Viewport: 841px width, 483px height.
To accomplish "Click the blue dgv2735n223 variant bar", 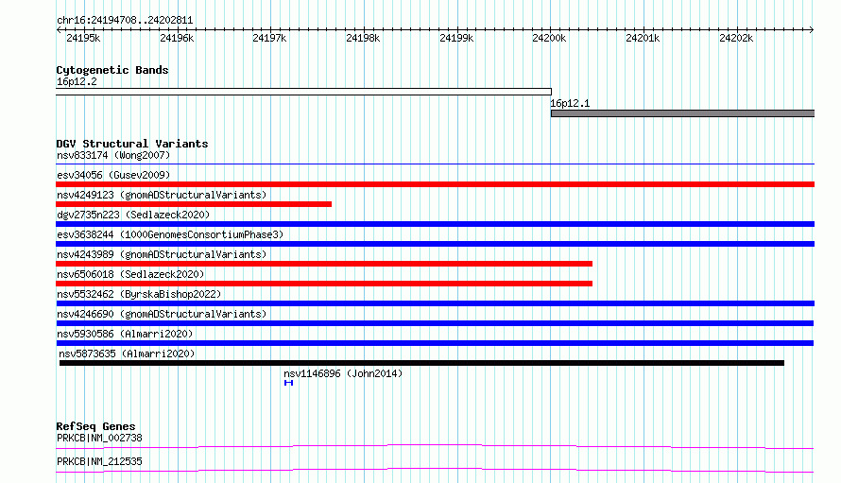I will tap(435, 224).
